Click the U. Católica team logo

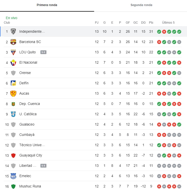tap(13, 114)
